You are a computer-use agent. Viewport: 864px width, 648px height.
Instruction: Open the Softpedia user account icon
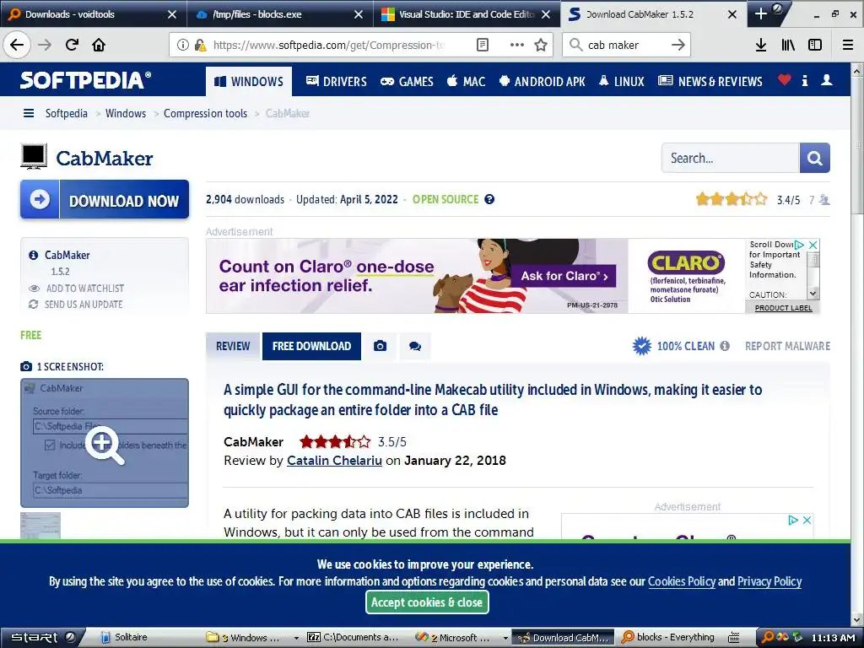827,80
